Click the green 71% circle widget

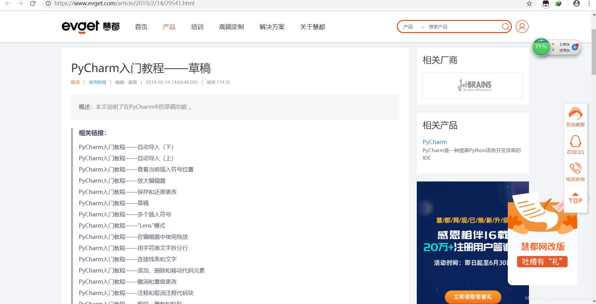click(x=541, y=47)
